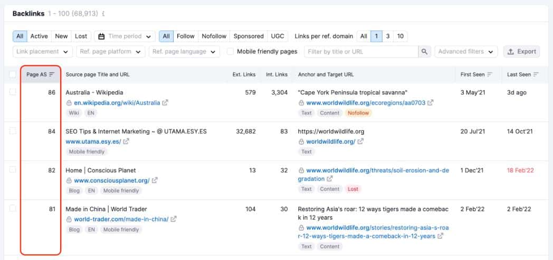Viewport: 553px width, 260px height.
Task: Sort by First Seen column icon
Action: coord(490,75)
